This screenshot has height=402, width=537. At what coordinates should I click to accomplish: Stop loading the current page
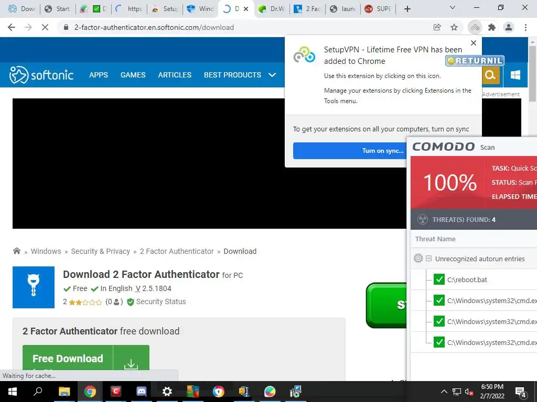(45, 27)
